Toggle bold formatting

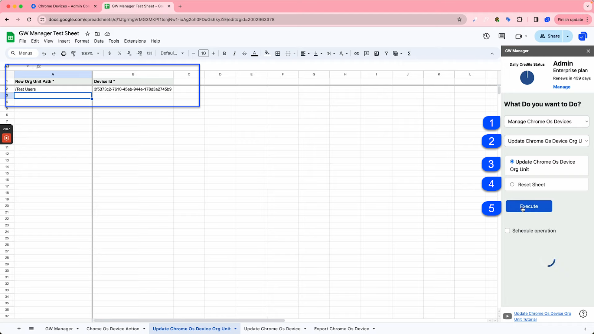pyautogui.click(x=224, y=53)
